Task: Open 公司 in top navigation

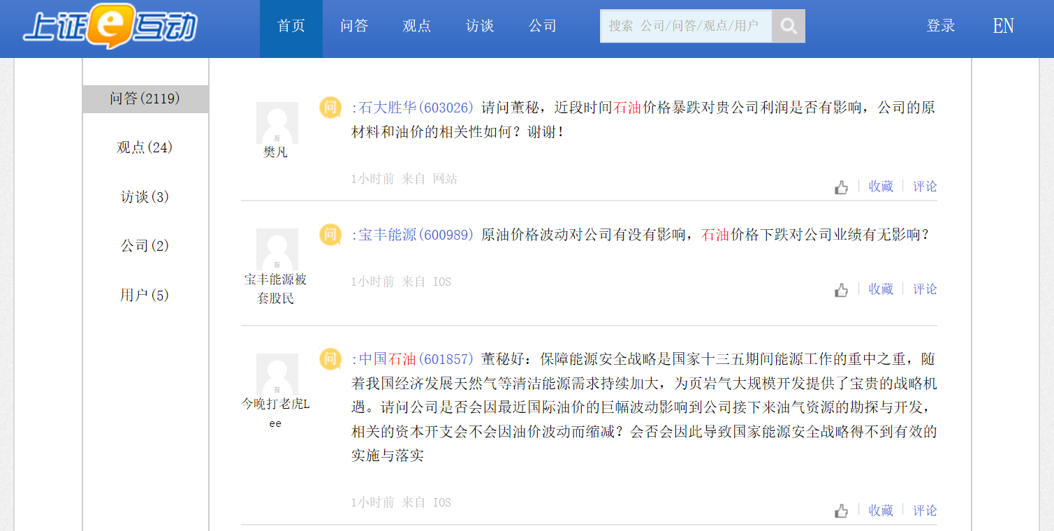Action: pos(543,26)
